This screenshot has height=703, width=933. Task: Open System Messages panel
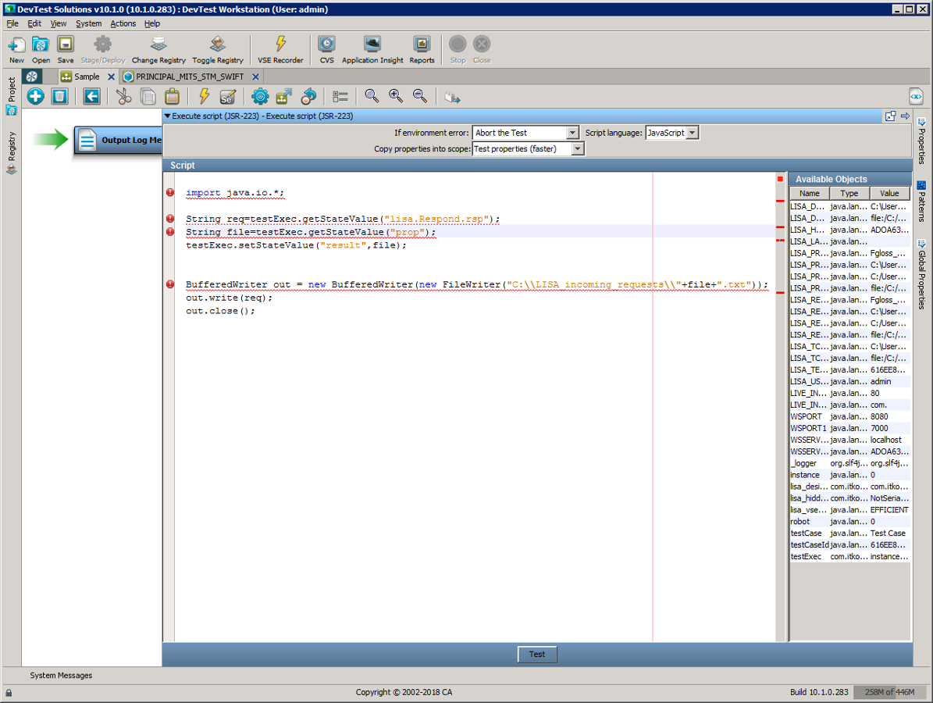coord(61,676)
